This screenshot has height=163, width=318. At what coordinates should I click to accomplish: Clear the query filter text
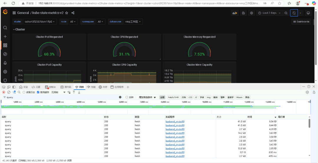120,97
